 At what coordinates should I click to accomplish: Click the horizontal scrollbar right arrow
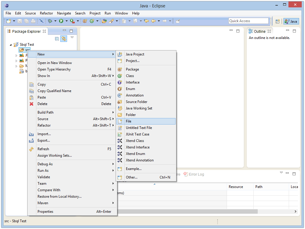coord(296,211)
